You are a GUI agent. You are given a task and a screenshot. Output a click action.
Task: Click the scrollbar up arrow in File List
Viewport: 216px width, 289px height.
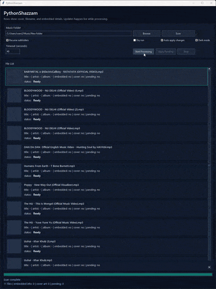[x=209, y=69]
